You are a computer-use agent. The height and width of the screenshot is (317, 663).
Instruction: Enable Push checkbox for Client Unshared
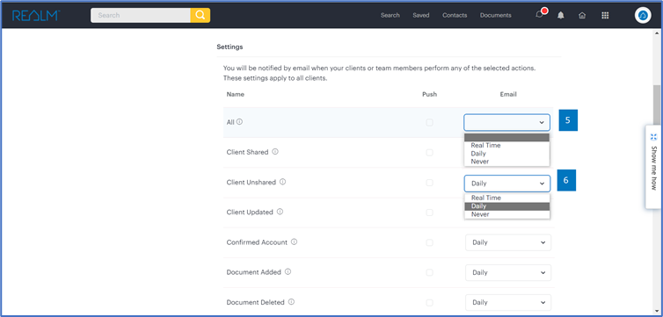[430, 183]
